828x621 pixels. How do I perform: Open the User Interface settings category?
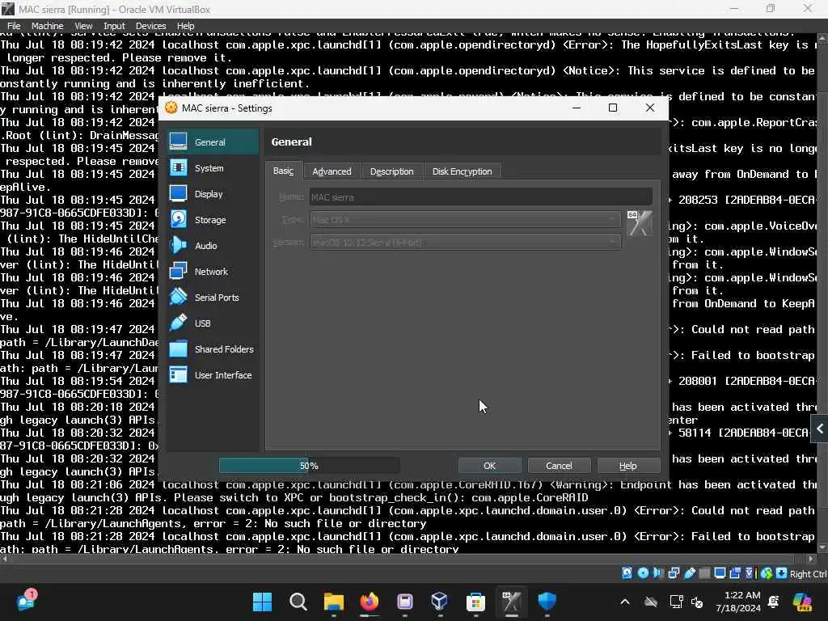(x=213, y=375)
